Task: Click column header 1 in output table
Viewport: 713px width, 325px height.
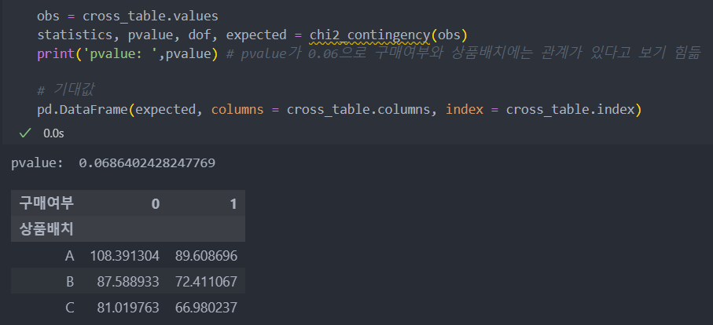Action: click(233, 204)
